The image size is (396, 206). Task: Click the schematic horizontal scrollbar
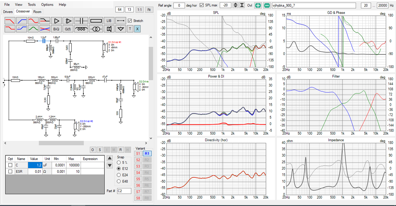(61, 143)
